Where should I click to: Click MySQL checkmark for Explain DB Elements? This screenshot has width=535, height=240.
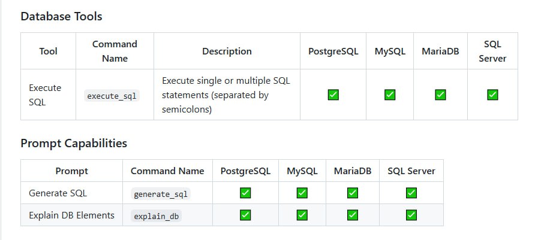click(x=302, y=215)
